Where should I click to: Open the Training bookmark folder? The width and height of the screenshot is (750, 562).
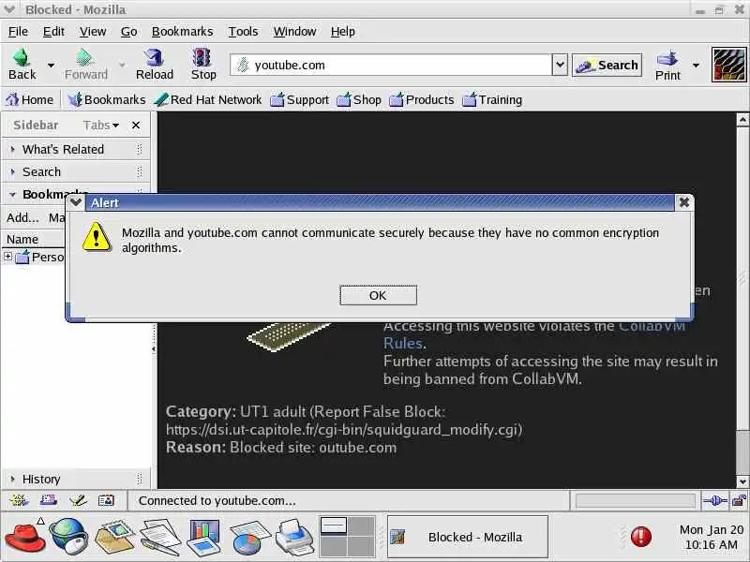tap(492, 99)
